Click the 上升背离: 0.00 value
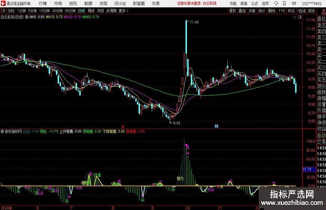Image resolution: width=326 pixels, height=210 pixels. click(x=70, y=131)
